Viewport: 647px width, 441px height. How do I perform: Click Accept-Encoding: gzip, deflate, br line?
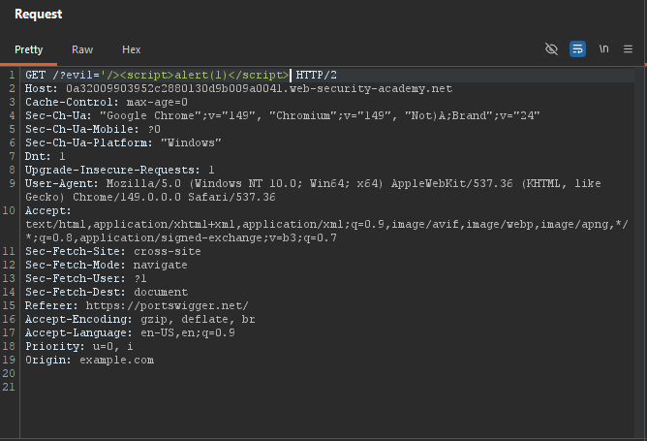(x=139, y=319)
